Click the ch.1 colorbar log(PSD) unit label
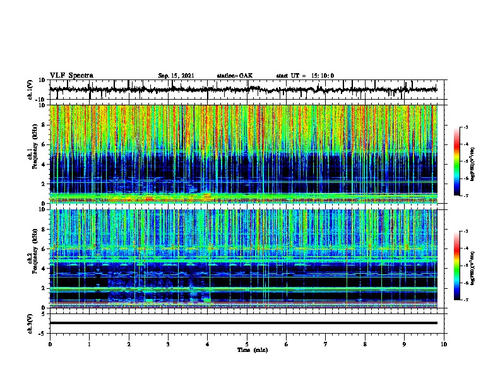Viewport: 500px width, 386px height. (x=473, y=165)
